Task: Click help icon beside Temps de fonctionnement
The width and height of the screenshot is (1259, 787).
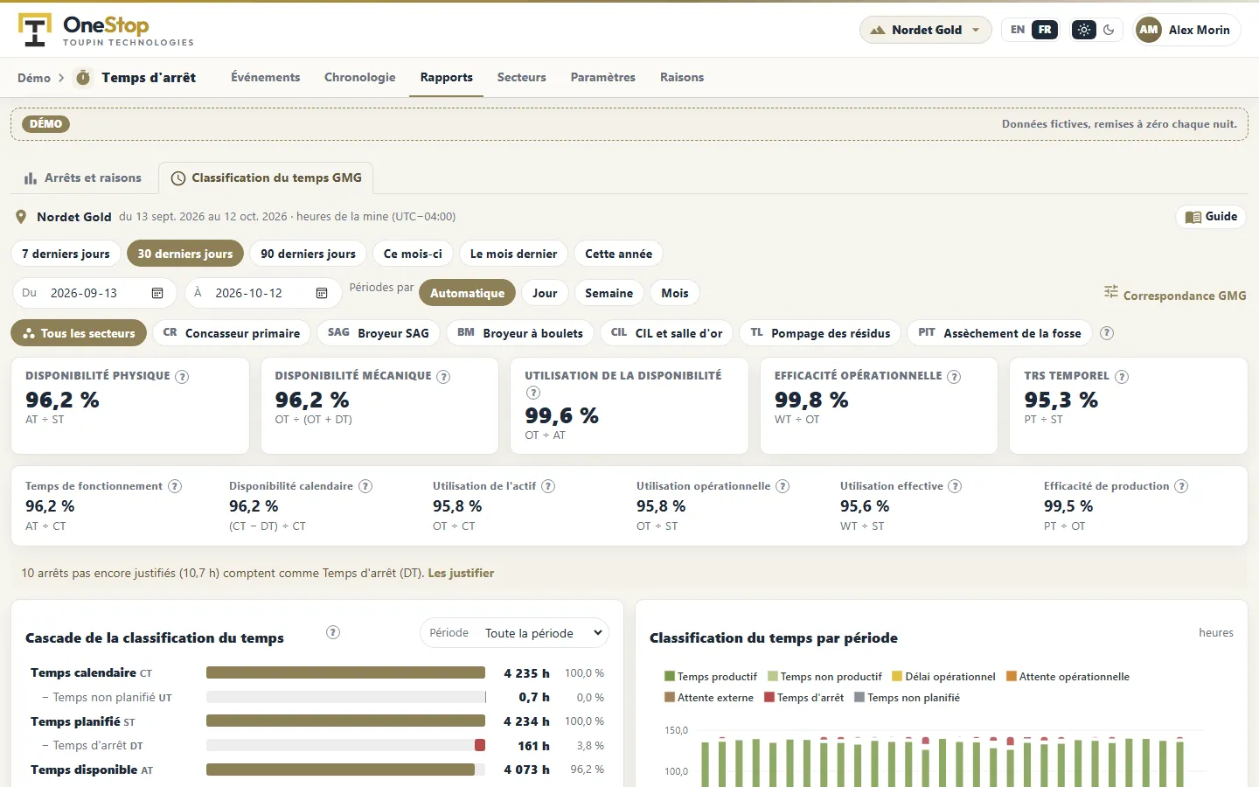Action: pos(175,486)
